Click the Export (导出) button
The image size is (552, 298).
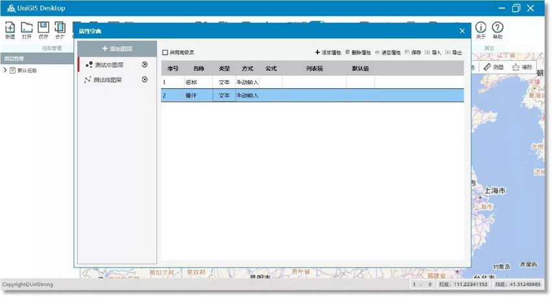click(x=454, y=52)
